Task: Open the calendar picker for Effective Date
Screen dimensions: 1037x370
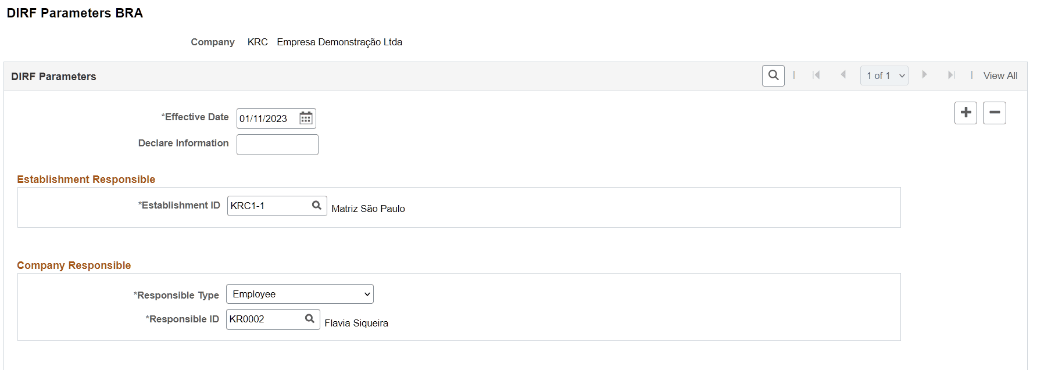Action: [306, 118]
